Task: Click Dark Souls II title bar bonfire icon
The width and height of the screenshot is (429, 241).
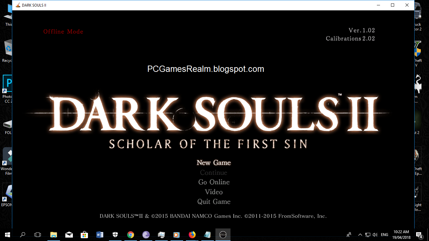Action: pyautogui.click(x=18, y=5)
